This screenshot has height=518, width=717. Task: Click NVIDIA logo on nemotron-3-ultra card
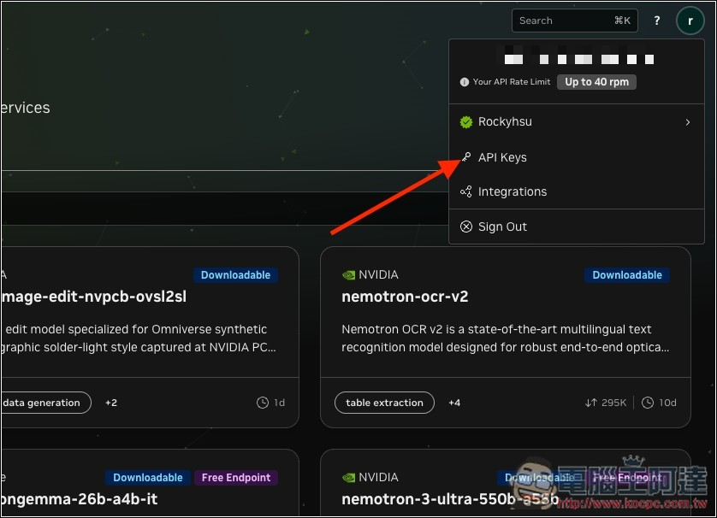click(x=348, y=477)
